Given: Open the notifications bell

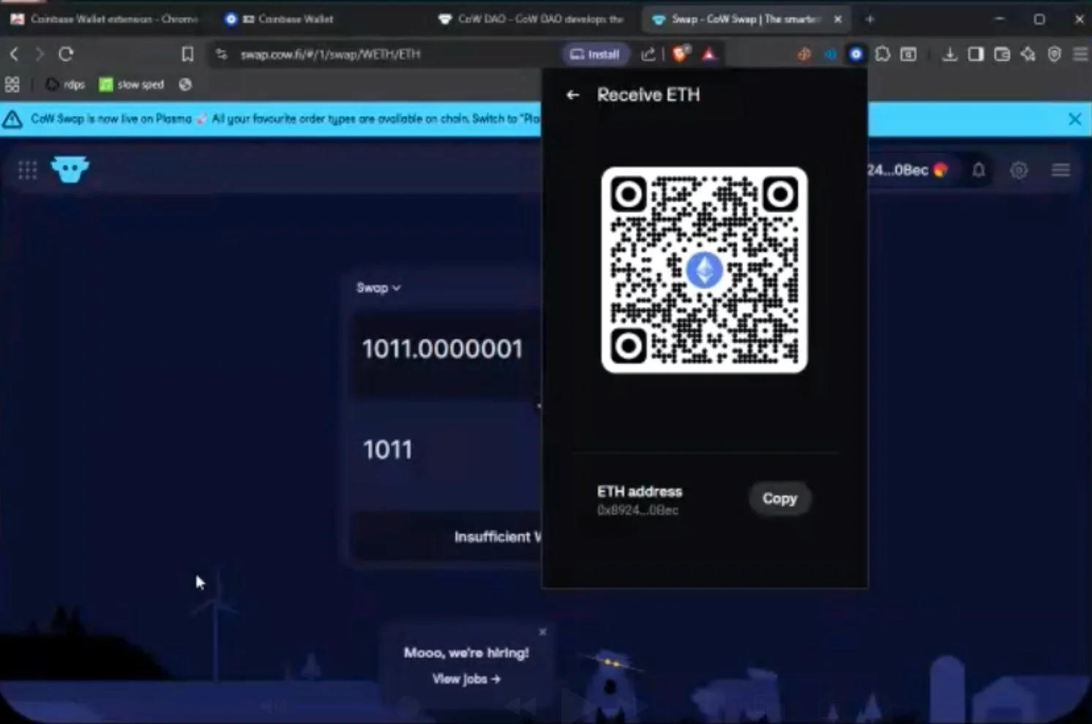Looking at the screenshot, I should click(979, 170).
